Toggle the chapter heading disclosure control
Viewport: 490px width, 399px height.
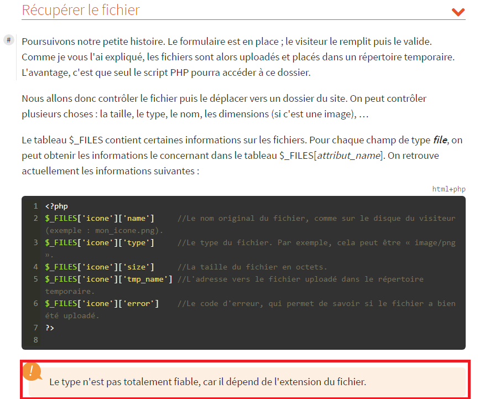pyautogui.click(x=458, y=12)
